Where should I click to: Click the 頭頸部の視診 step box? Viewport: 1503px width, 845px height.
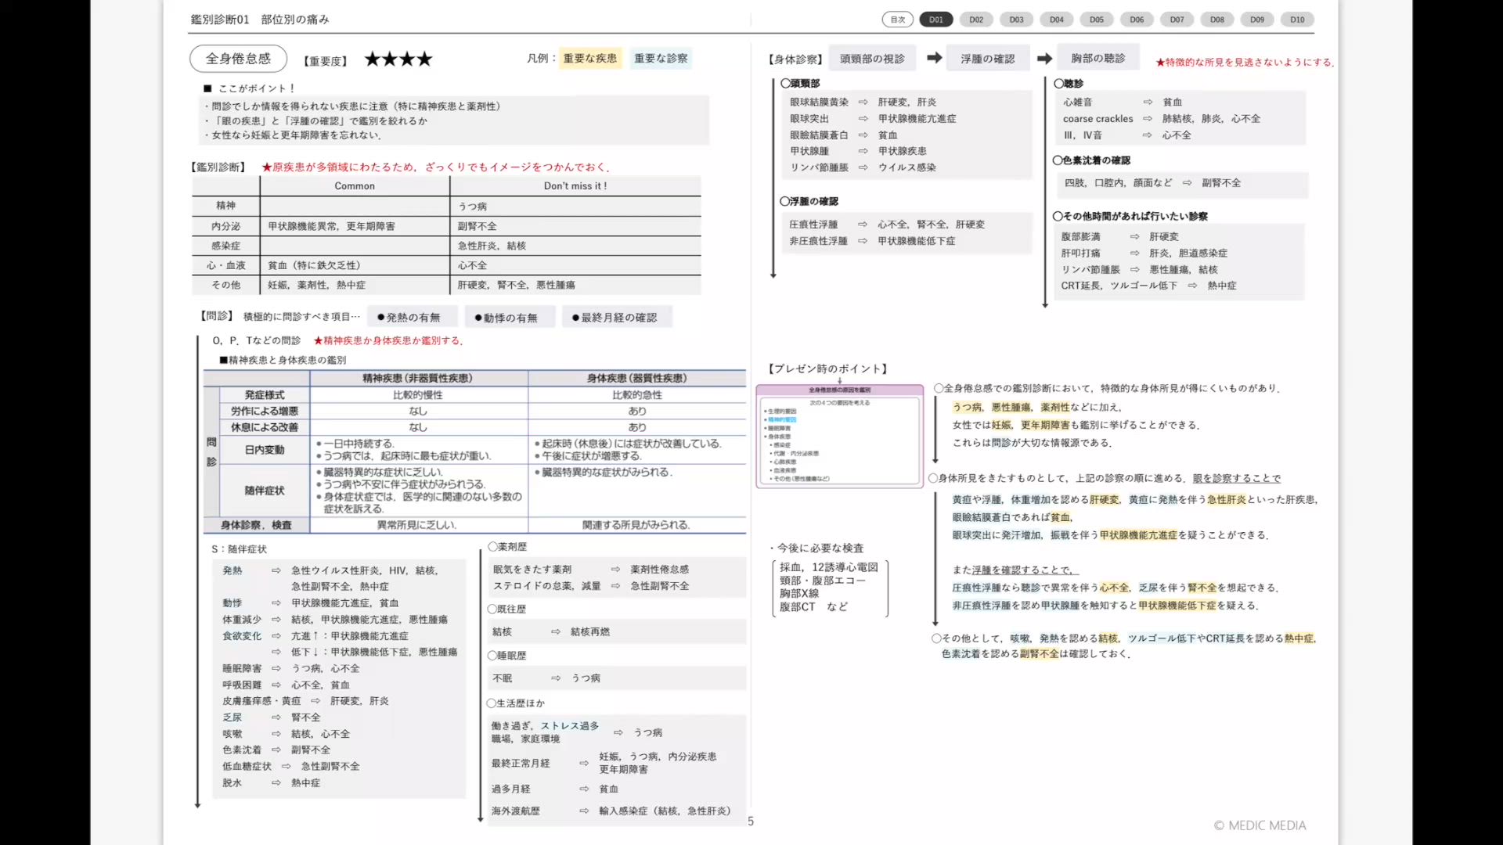(x=872, y=59)
